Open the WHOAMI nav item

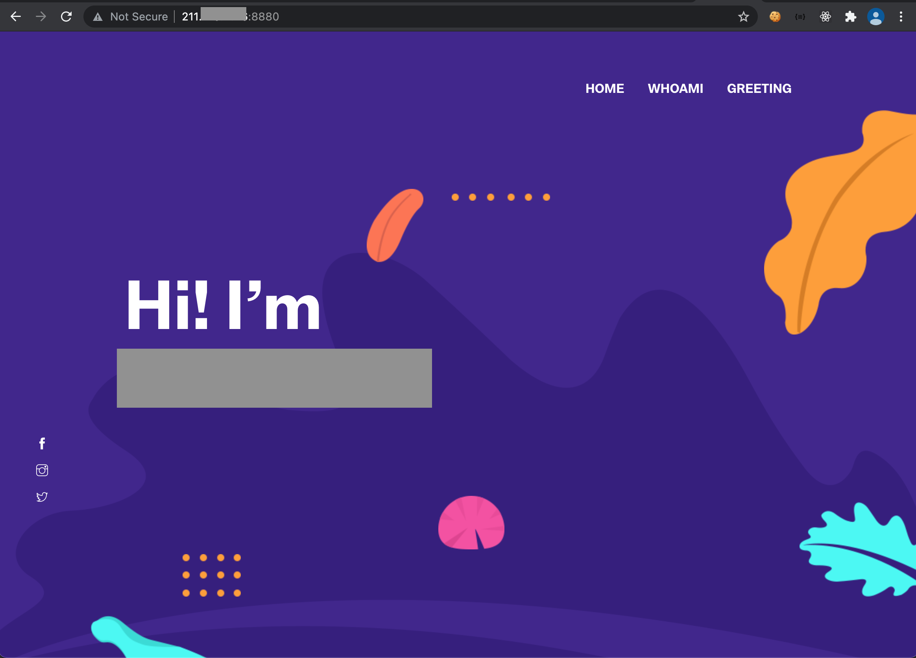[675, 89]
